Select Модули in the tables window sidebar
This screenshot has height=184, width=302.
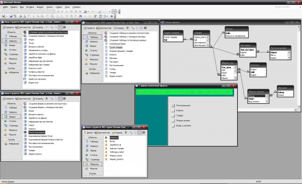(92, 64)
